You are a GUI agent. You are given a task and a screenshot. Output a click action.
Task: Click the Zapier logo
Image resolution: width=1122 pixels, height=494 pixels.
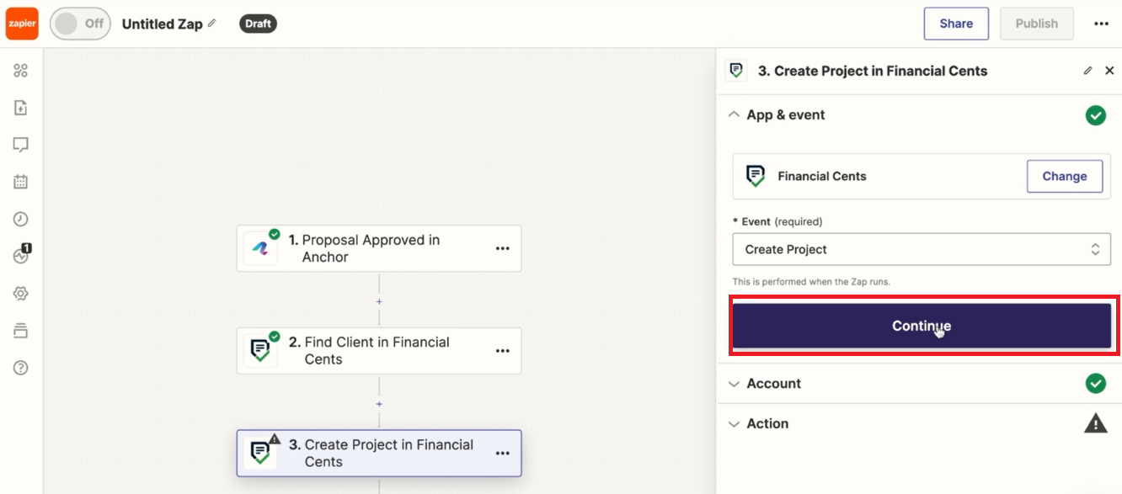coord(22,24)
